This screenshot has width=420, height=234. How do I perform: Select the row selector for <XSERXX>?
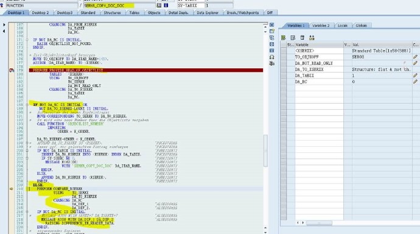(284, 51)
